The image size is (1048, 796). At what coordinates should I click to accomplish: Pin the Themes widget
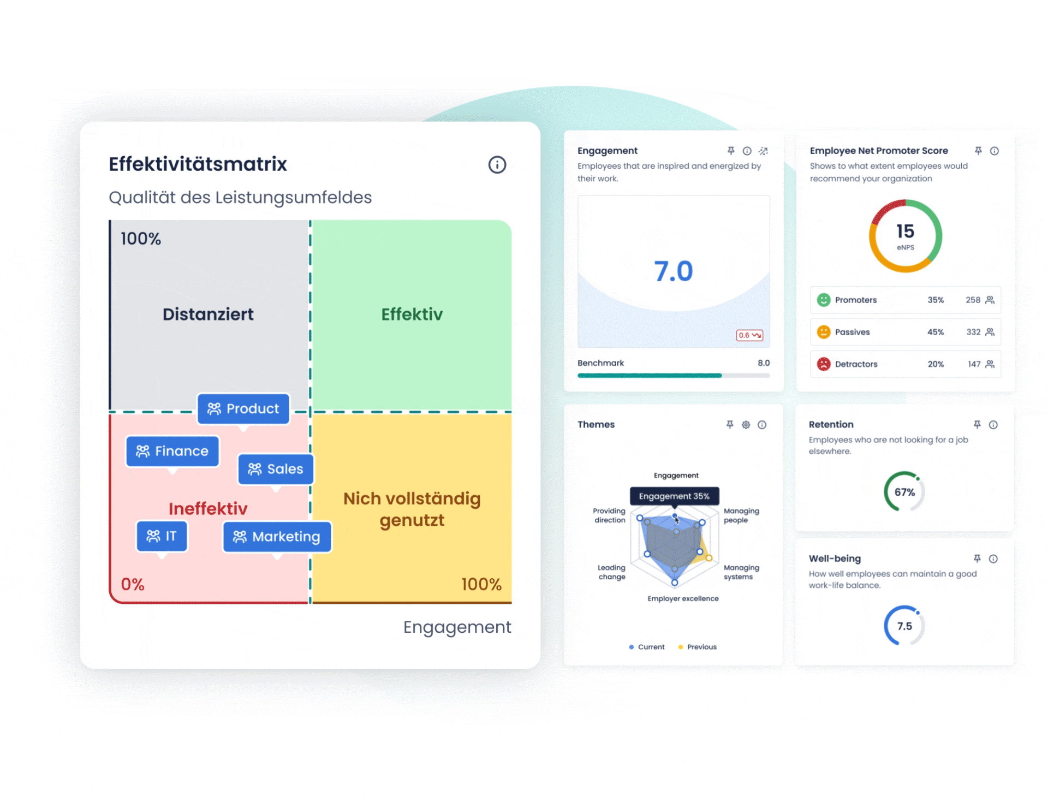(730, 425)
